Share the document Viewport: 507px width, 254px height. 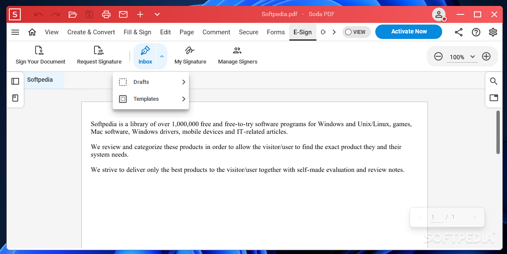[x=458, y=32]
